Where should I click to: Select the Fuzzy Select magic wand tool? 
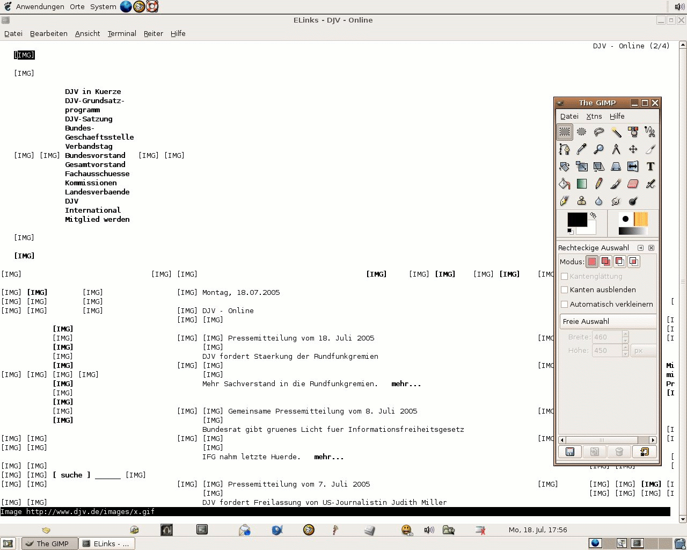(x=616, y=132)
